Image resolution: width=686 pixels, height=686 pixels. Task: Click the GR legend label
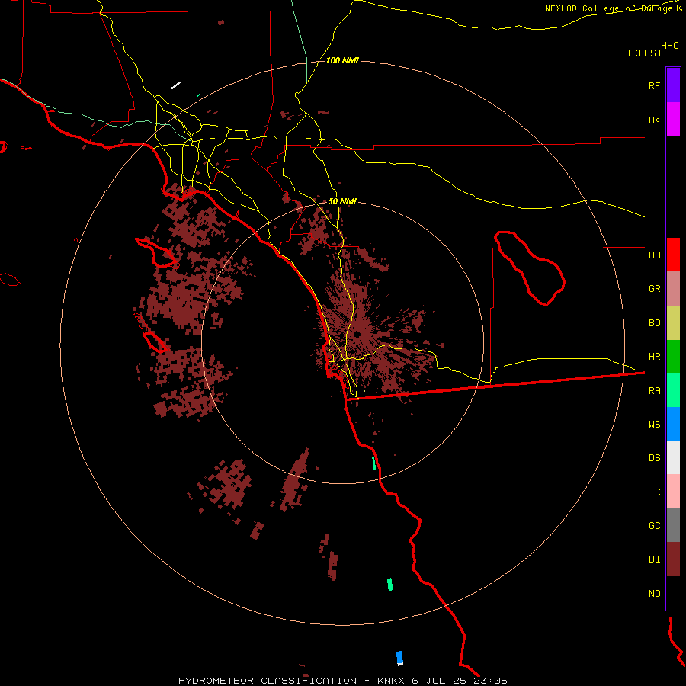(x=654, y=289)
